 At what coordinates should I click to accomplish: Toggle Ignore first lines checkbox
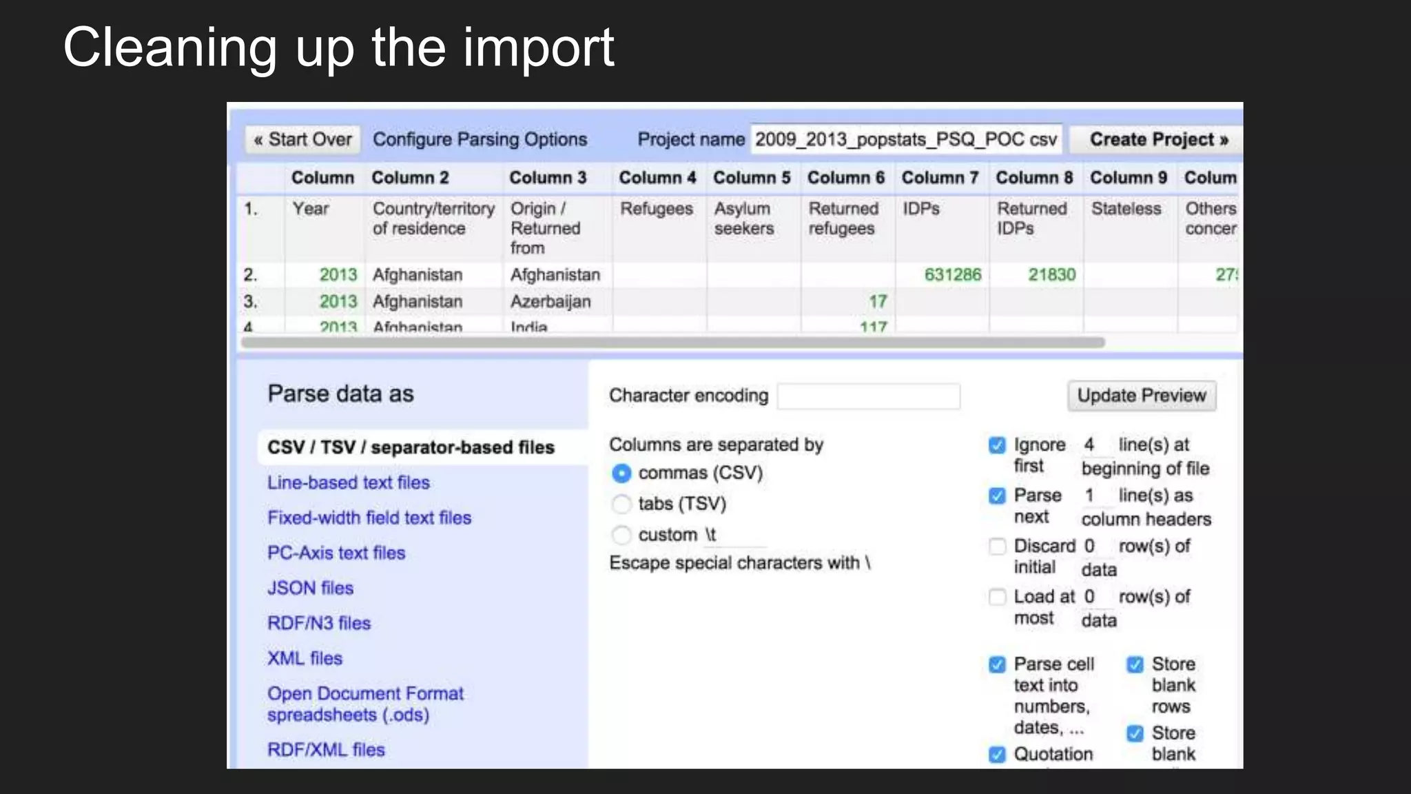(x=997, y=445)
